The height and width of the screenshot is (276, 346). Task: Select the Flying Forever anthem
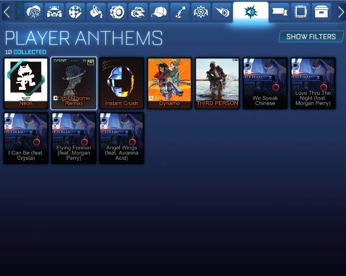74,138
